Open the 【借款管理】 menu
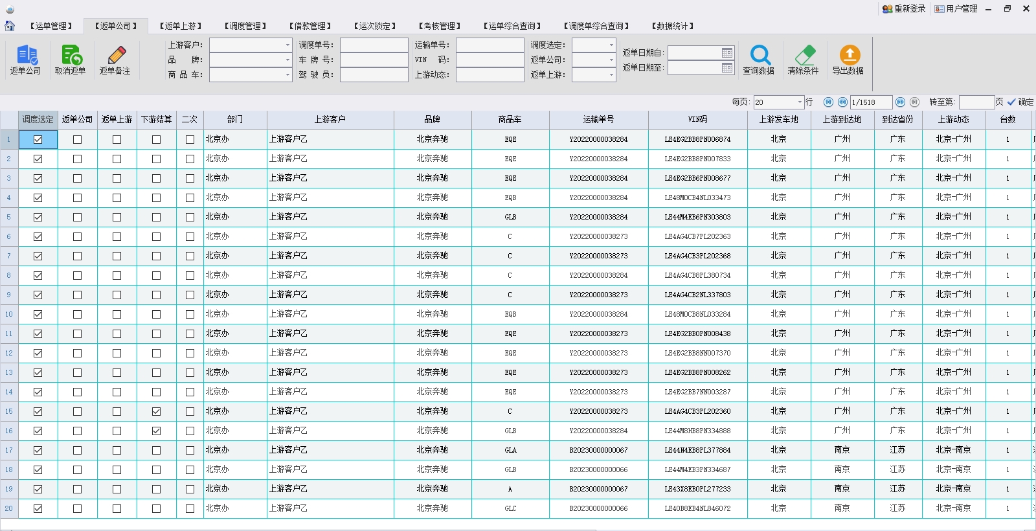This screenshot has height=531, width=1036. tap(310, 26)
